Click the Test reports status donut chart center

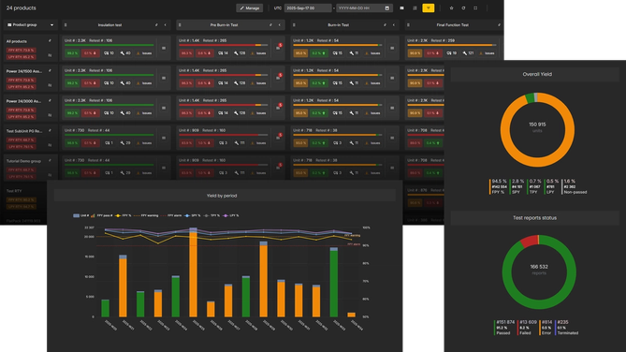click(x=539, y=272)
